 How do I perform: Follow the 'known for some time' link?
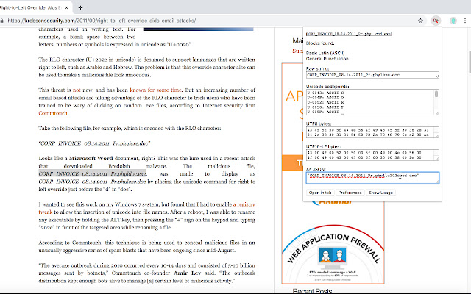155,90
